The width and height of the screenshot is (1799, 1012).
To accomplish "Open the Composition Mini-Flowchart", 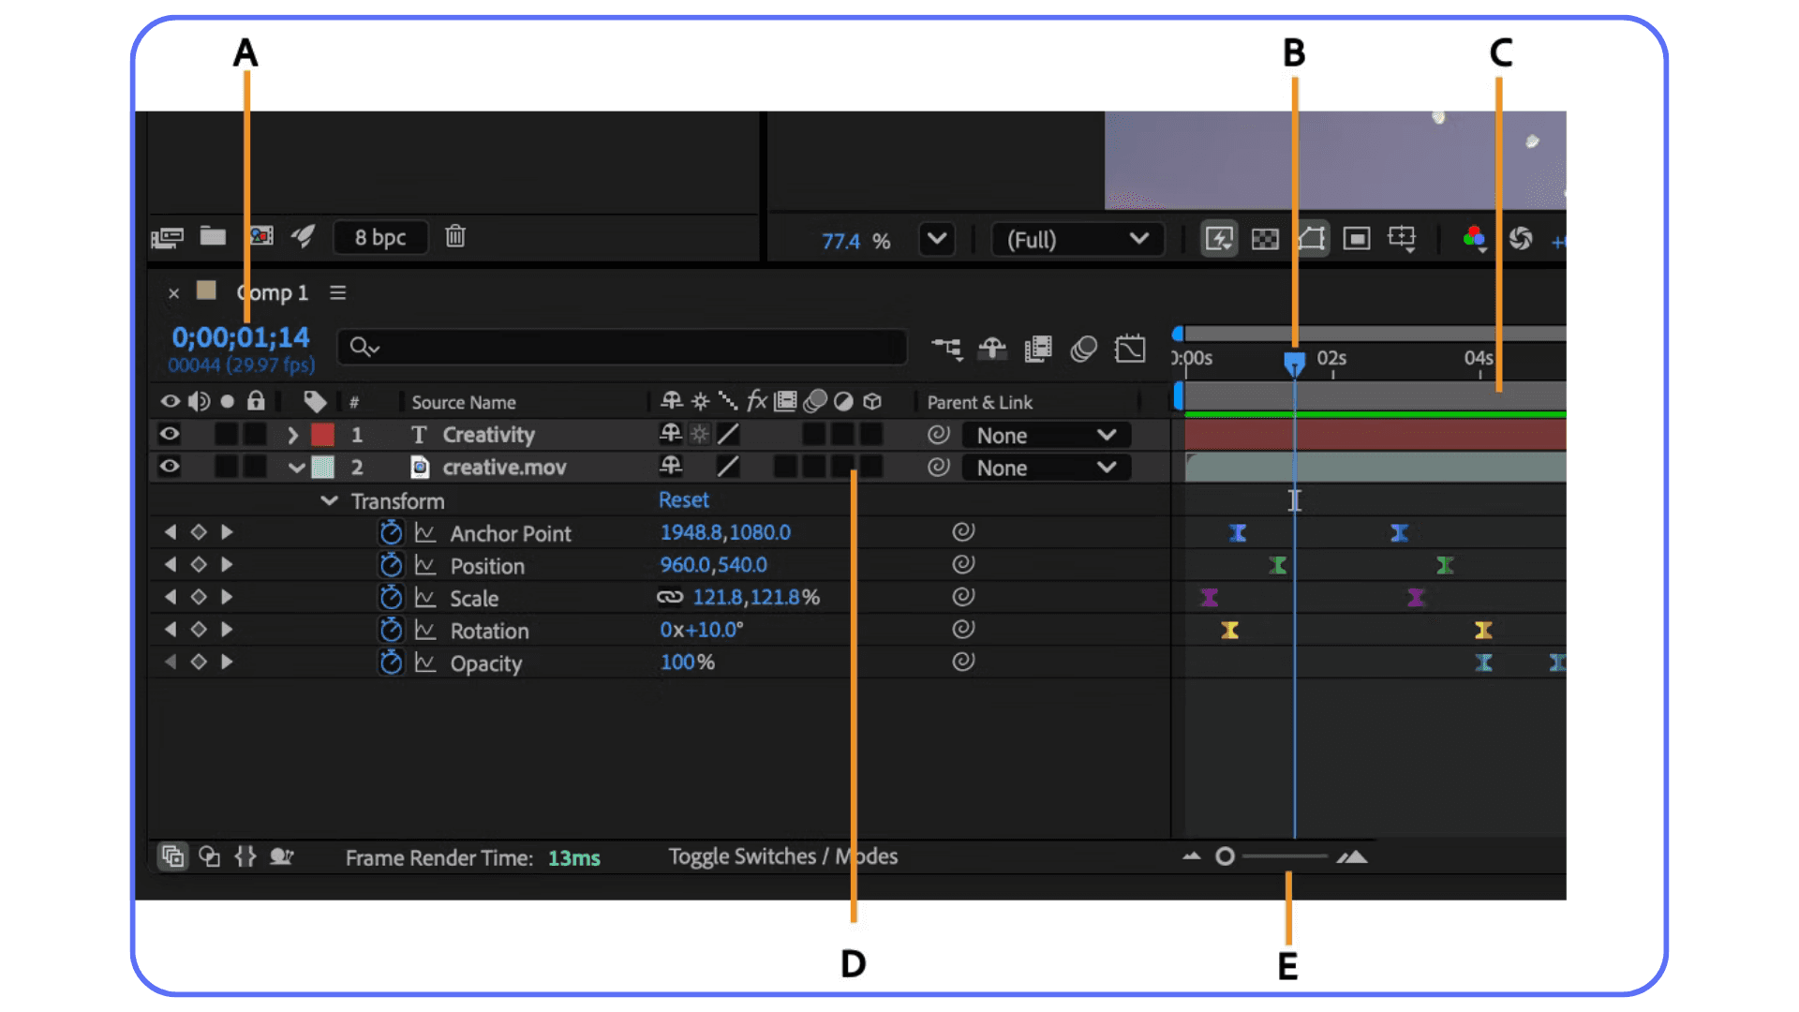I will [x=948, y=349].
